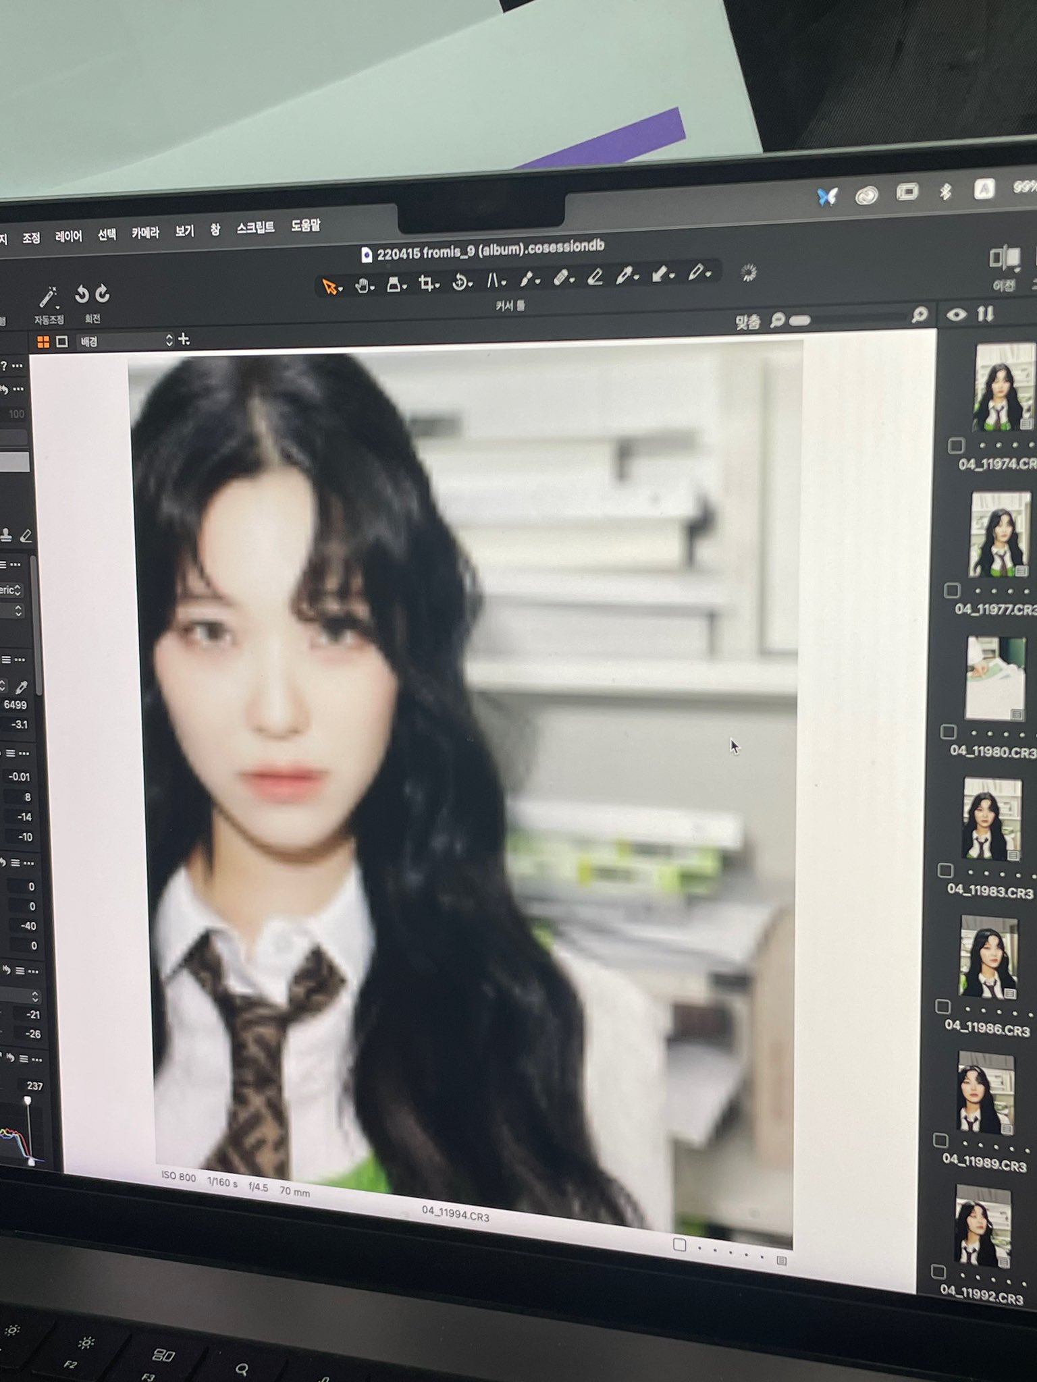Tick the color tag box for 04_11983.CR3
Viewport: 1037px width, 1382px height.
(945, 870)
